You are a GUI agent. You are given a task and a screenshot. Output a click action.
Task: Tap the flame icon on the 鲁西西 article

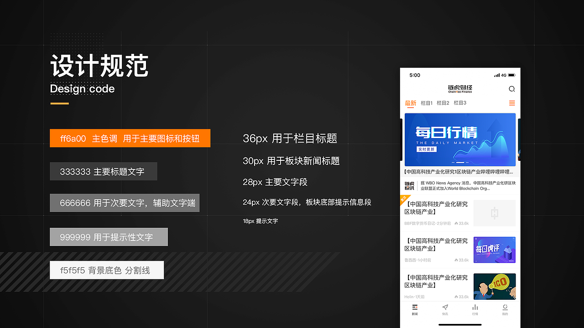pos(456,260)
